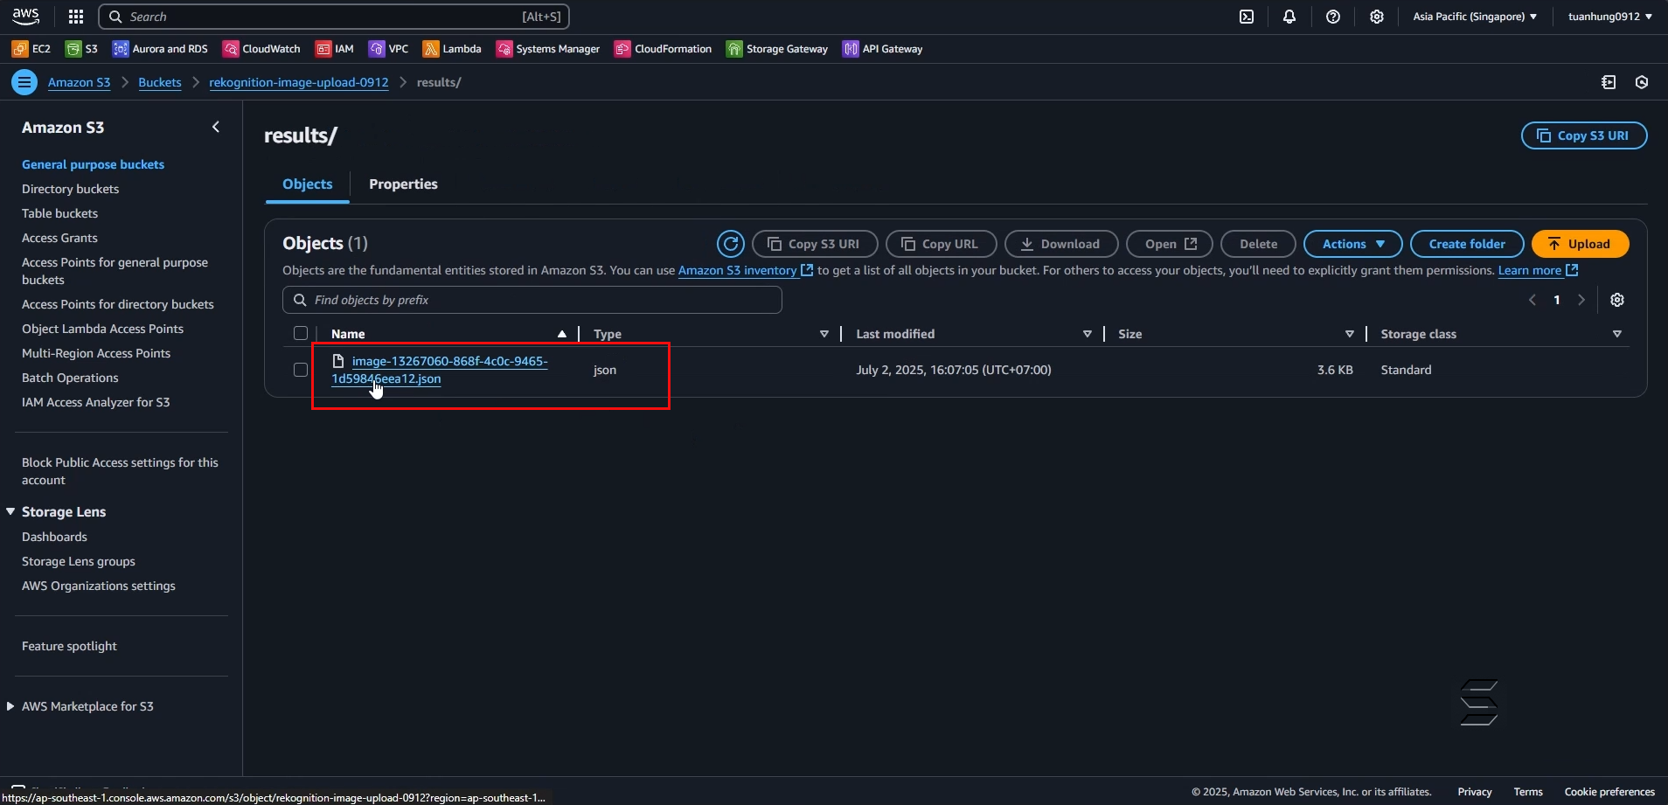
Task: Open EC2 shortcut in favorites bar
Action: (x=31, y=49)
